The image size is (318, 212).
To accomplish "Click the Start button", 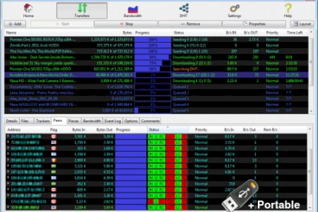I will coord(62,24).
